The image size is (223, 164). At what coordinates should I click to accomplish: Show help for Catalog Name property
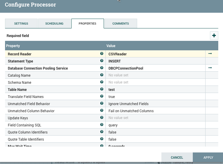(x=102, y=75)
